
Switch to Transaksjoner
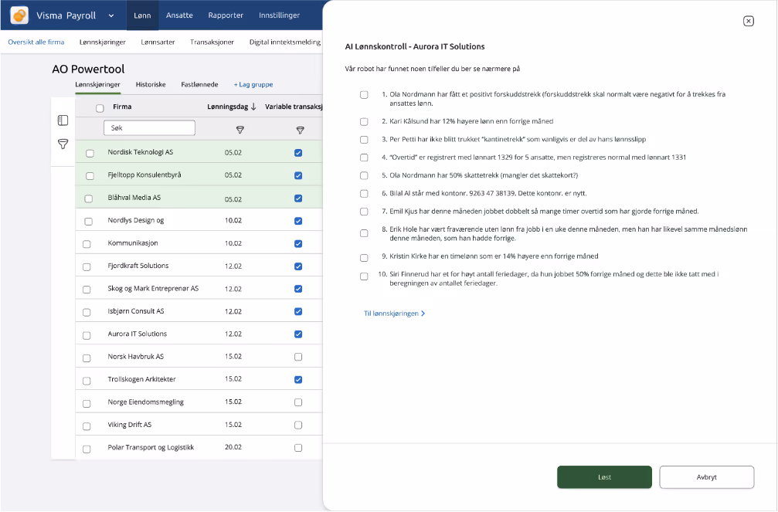tap(212, 42)
